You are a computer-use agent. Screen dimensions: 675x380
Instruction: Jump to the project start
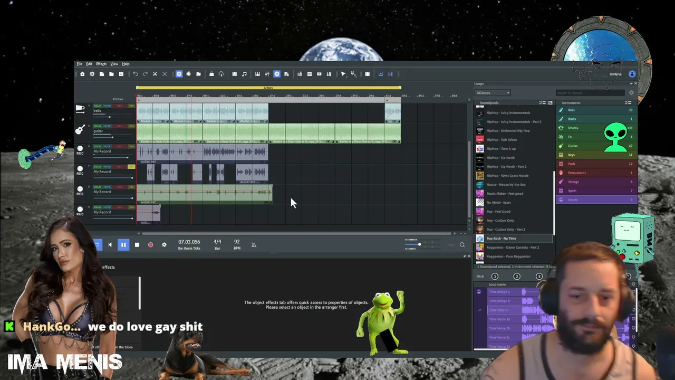pos(110,245)
